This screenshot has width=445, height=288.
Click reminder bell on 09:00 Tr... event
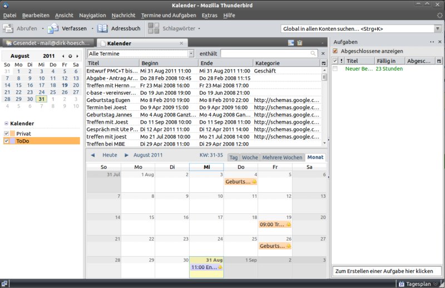(288, 224)
